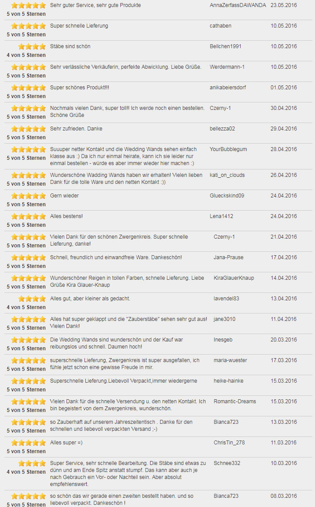The height and width of the screenshot is (507, 315).
Task: Click username Romantic-Dreams
Action: [234, 401]
